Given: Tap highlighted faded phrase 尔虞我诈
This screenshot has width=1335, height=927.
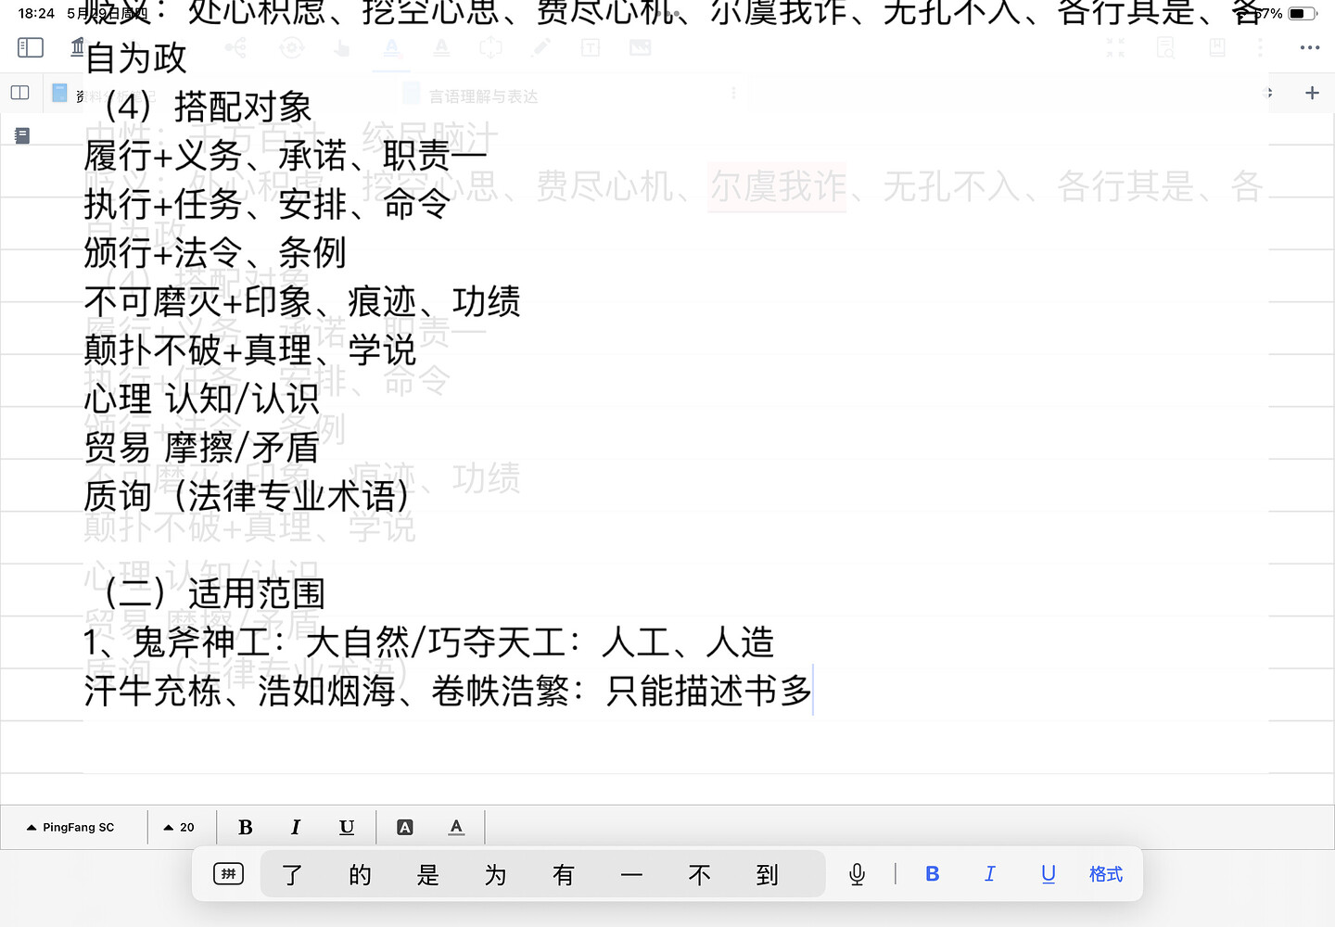Looking at the screenshot, I should point(777,186).
